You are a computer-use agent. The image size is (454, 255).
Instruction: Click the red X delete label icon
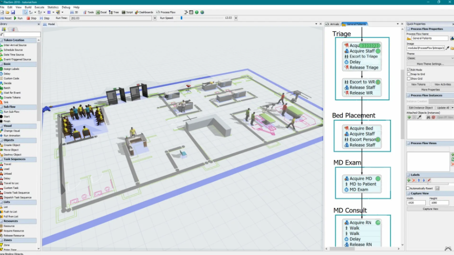[x=414, y=180]
